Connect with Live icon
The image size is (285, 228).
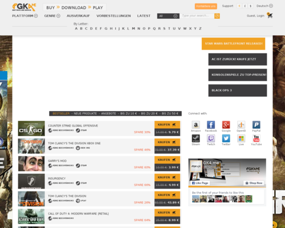click(x=241, y=139)
